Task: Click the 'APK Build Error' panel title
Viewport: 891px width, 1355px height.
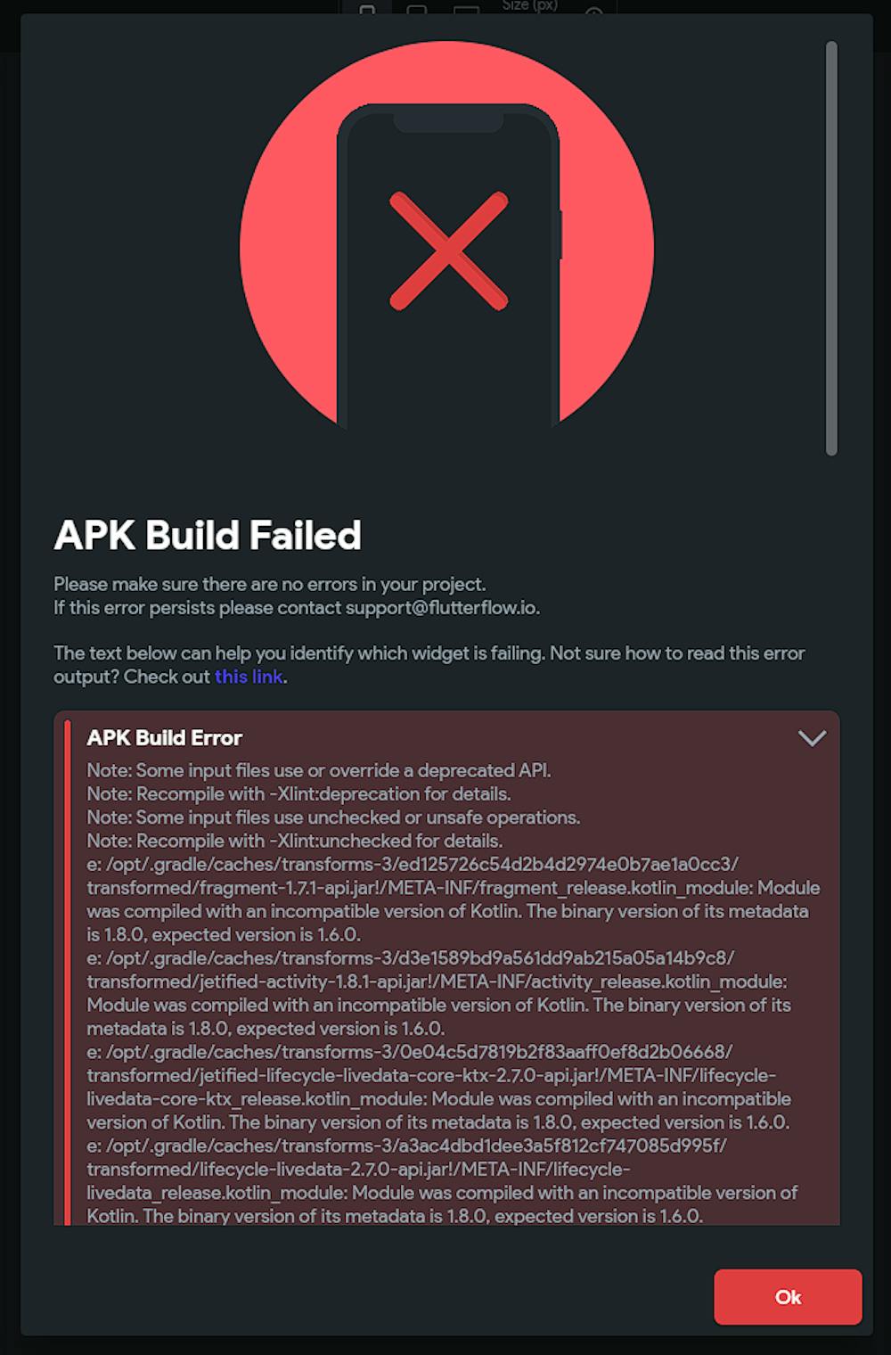Action: coord(165,738)
